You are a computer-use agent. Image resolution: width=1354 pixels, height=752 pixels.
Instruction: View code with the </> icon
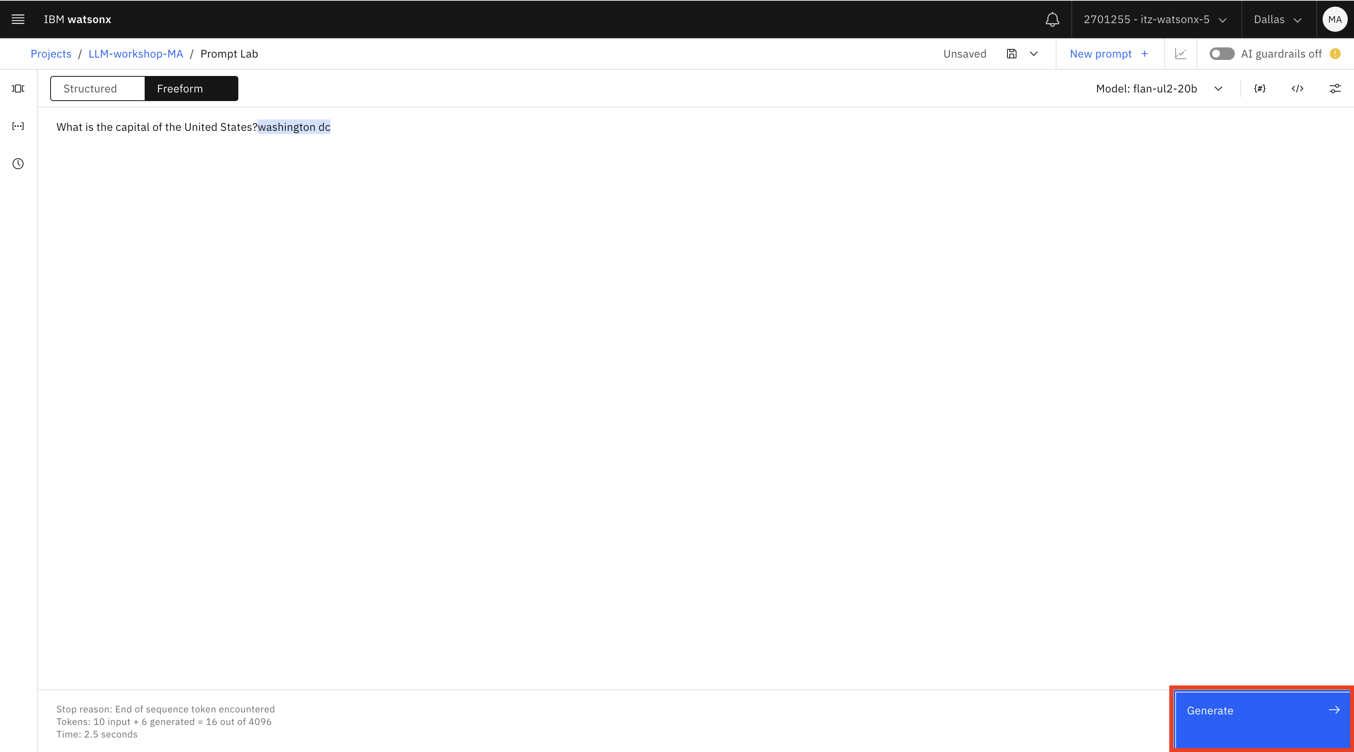click(1297, 88)
